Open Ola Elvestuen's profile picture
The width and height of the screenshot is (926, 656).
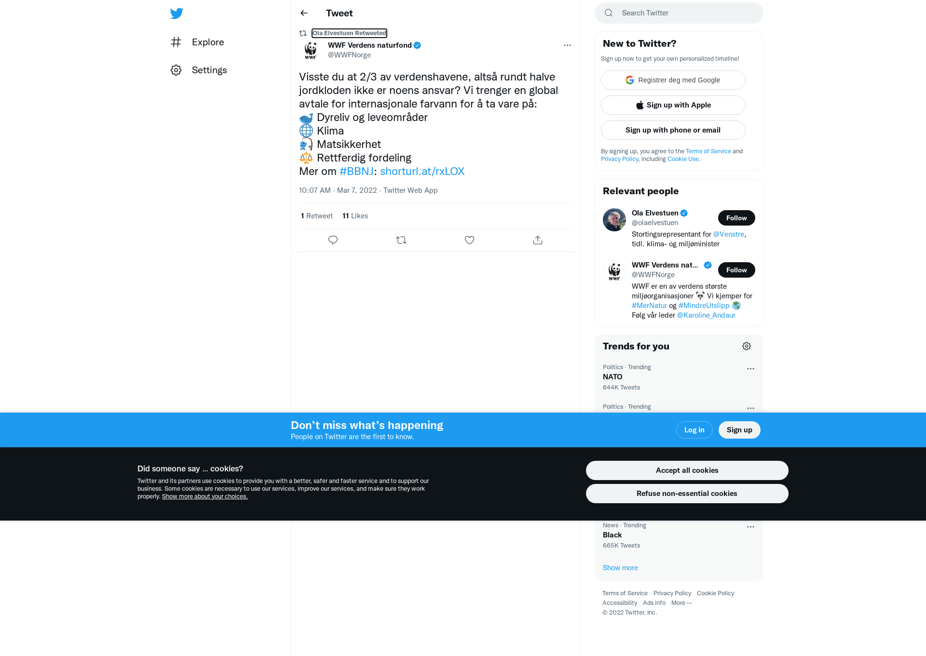[x=614, y=220]
